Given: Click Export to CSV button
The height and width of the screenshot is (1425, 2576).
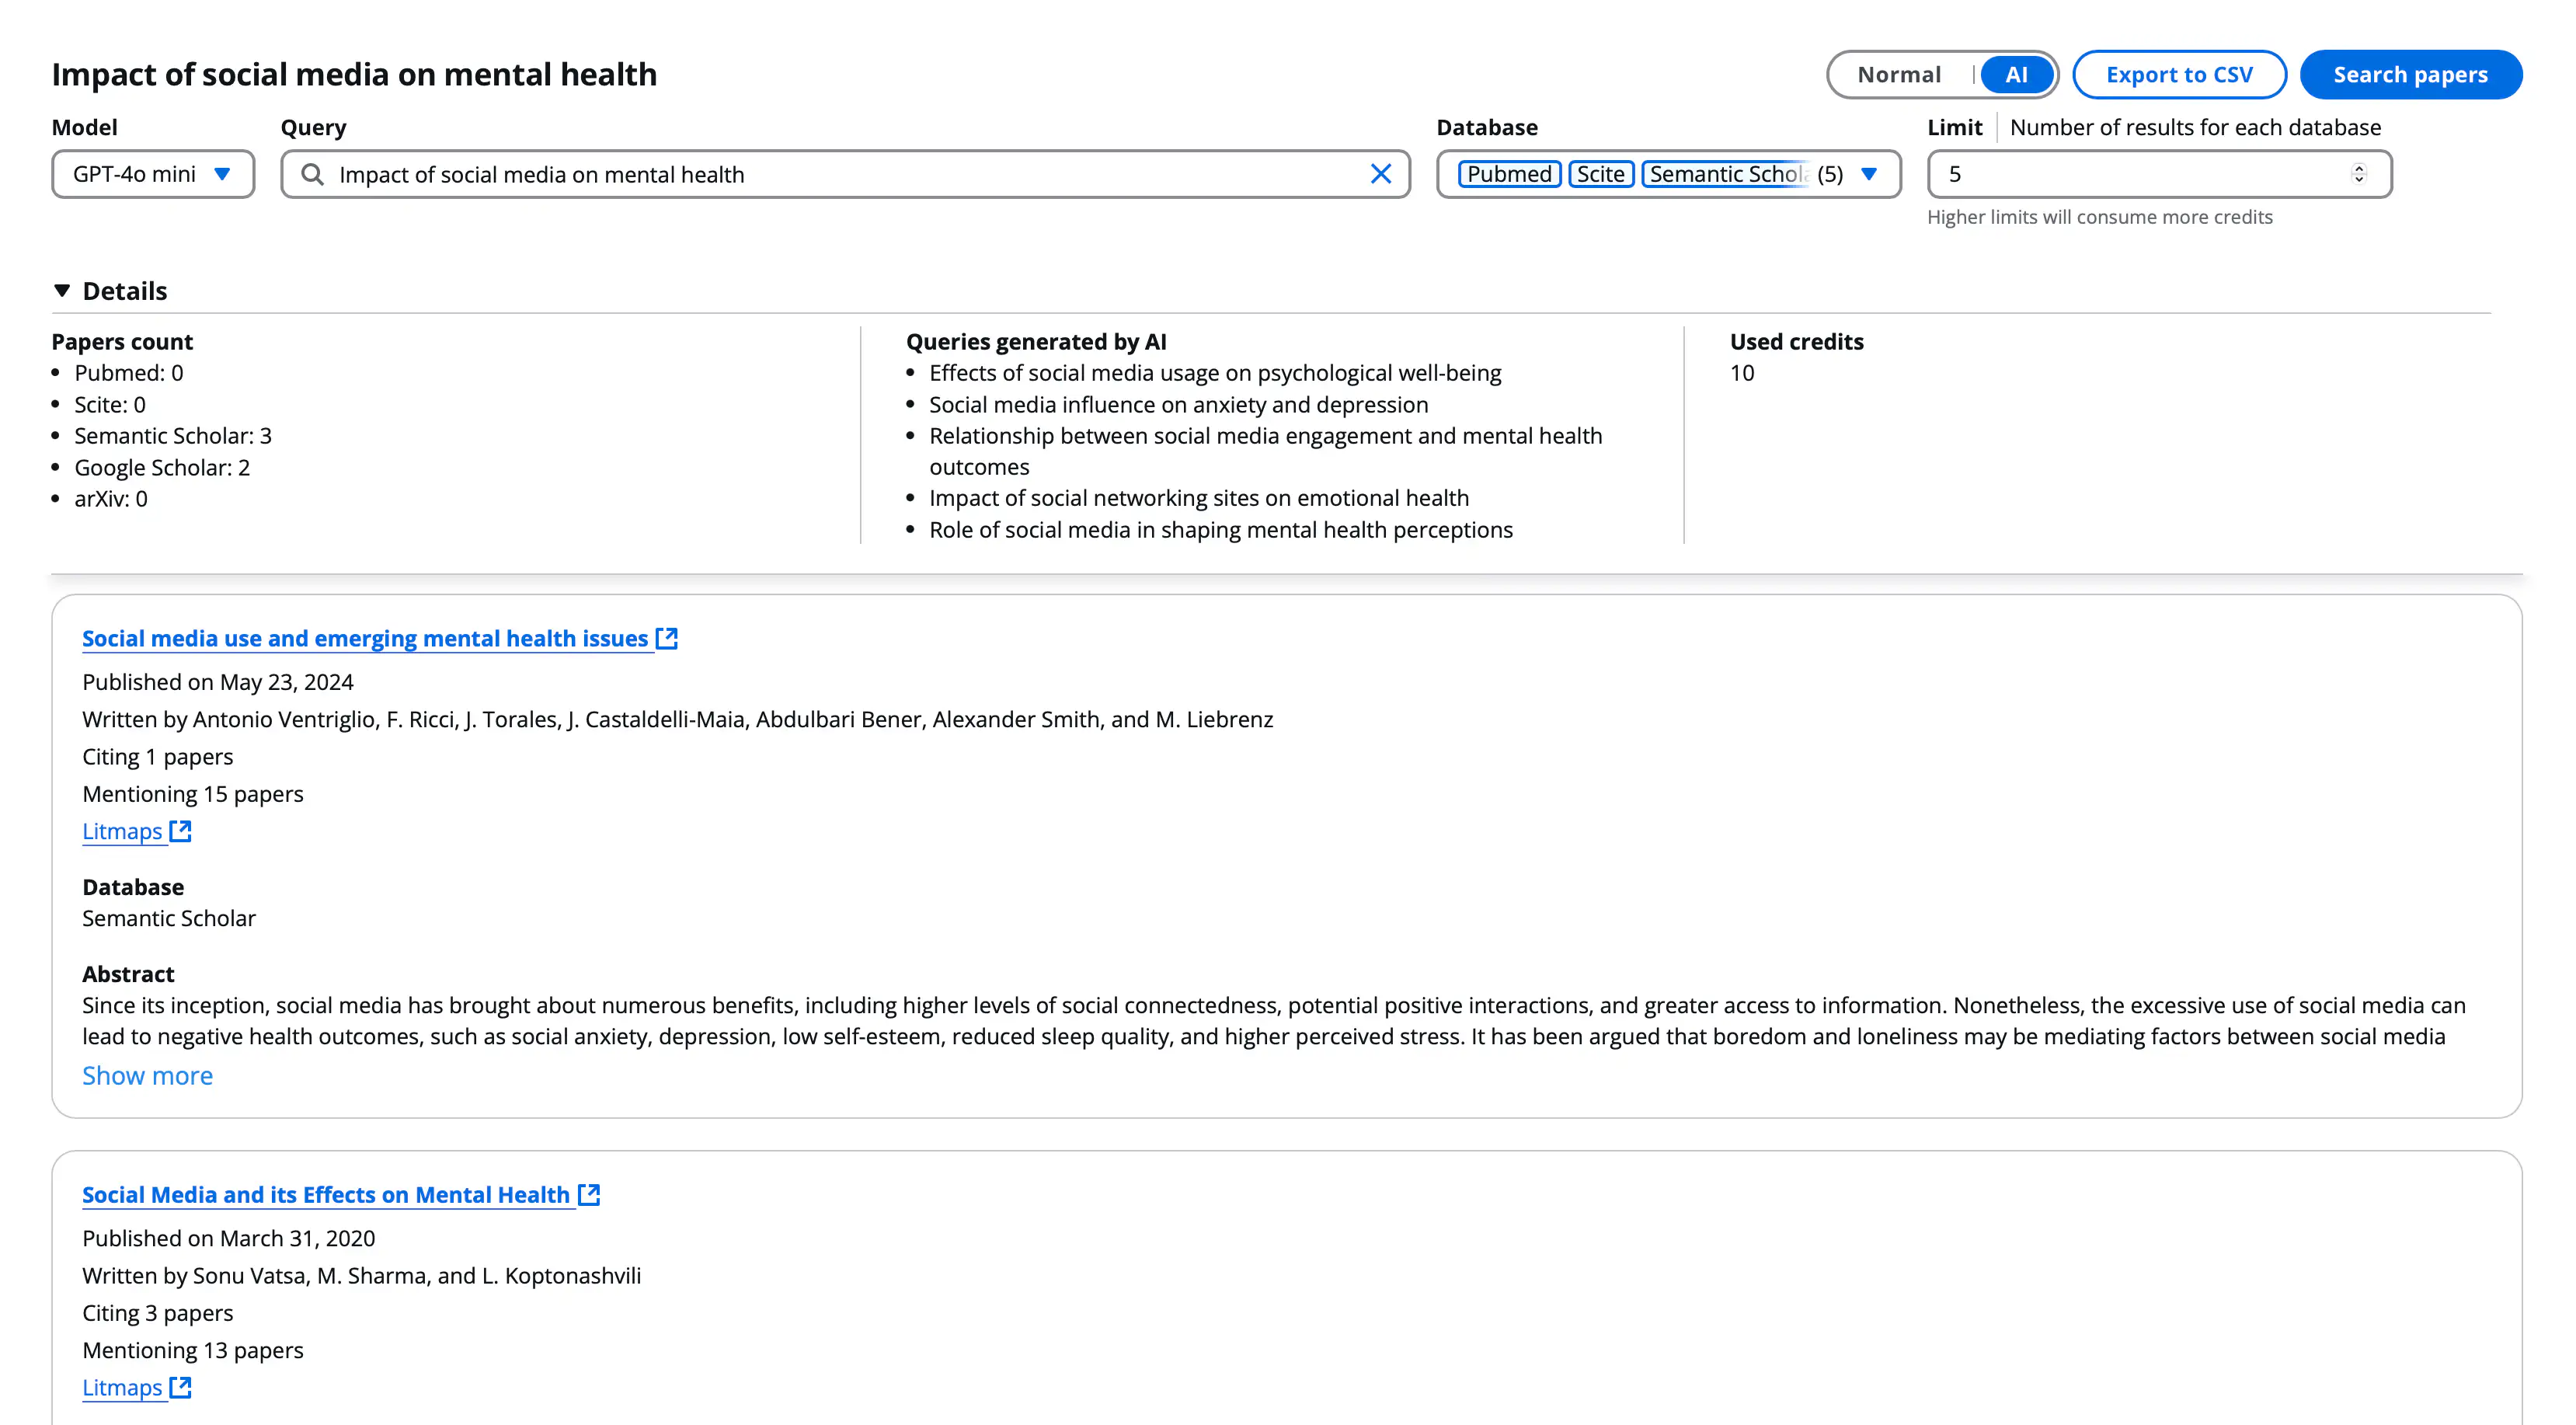Looking at the screenshot, I should 2179,75.
